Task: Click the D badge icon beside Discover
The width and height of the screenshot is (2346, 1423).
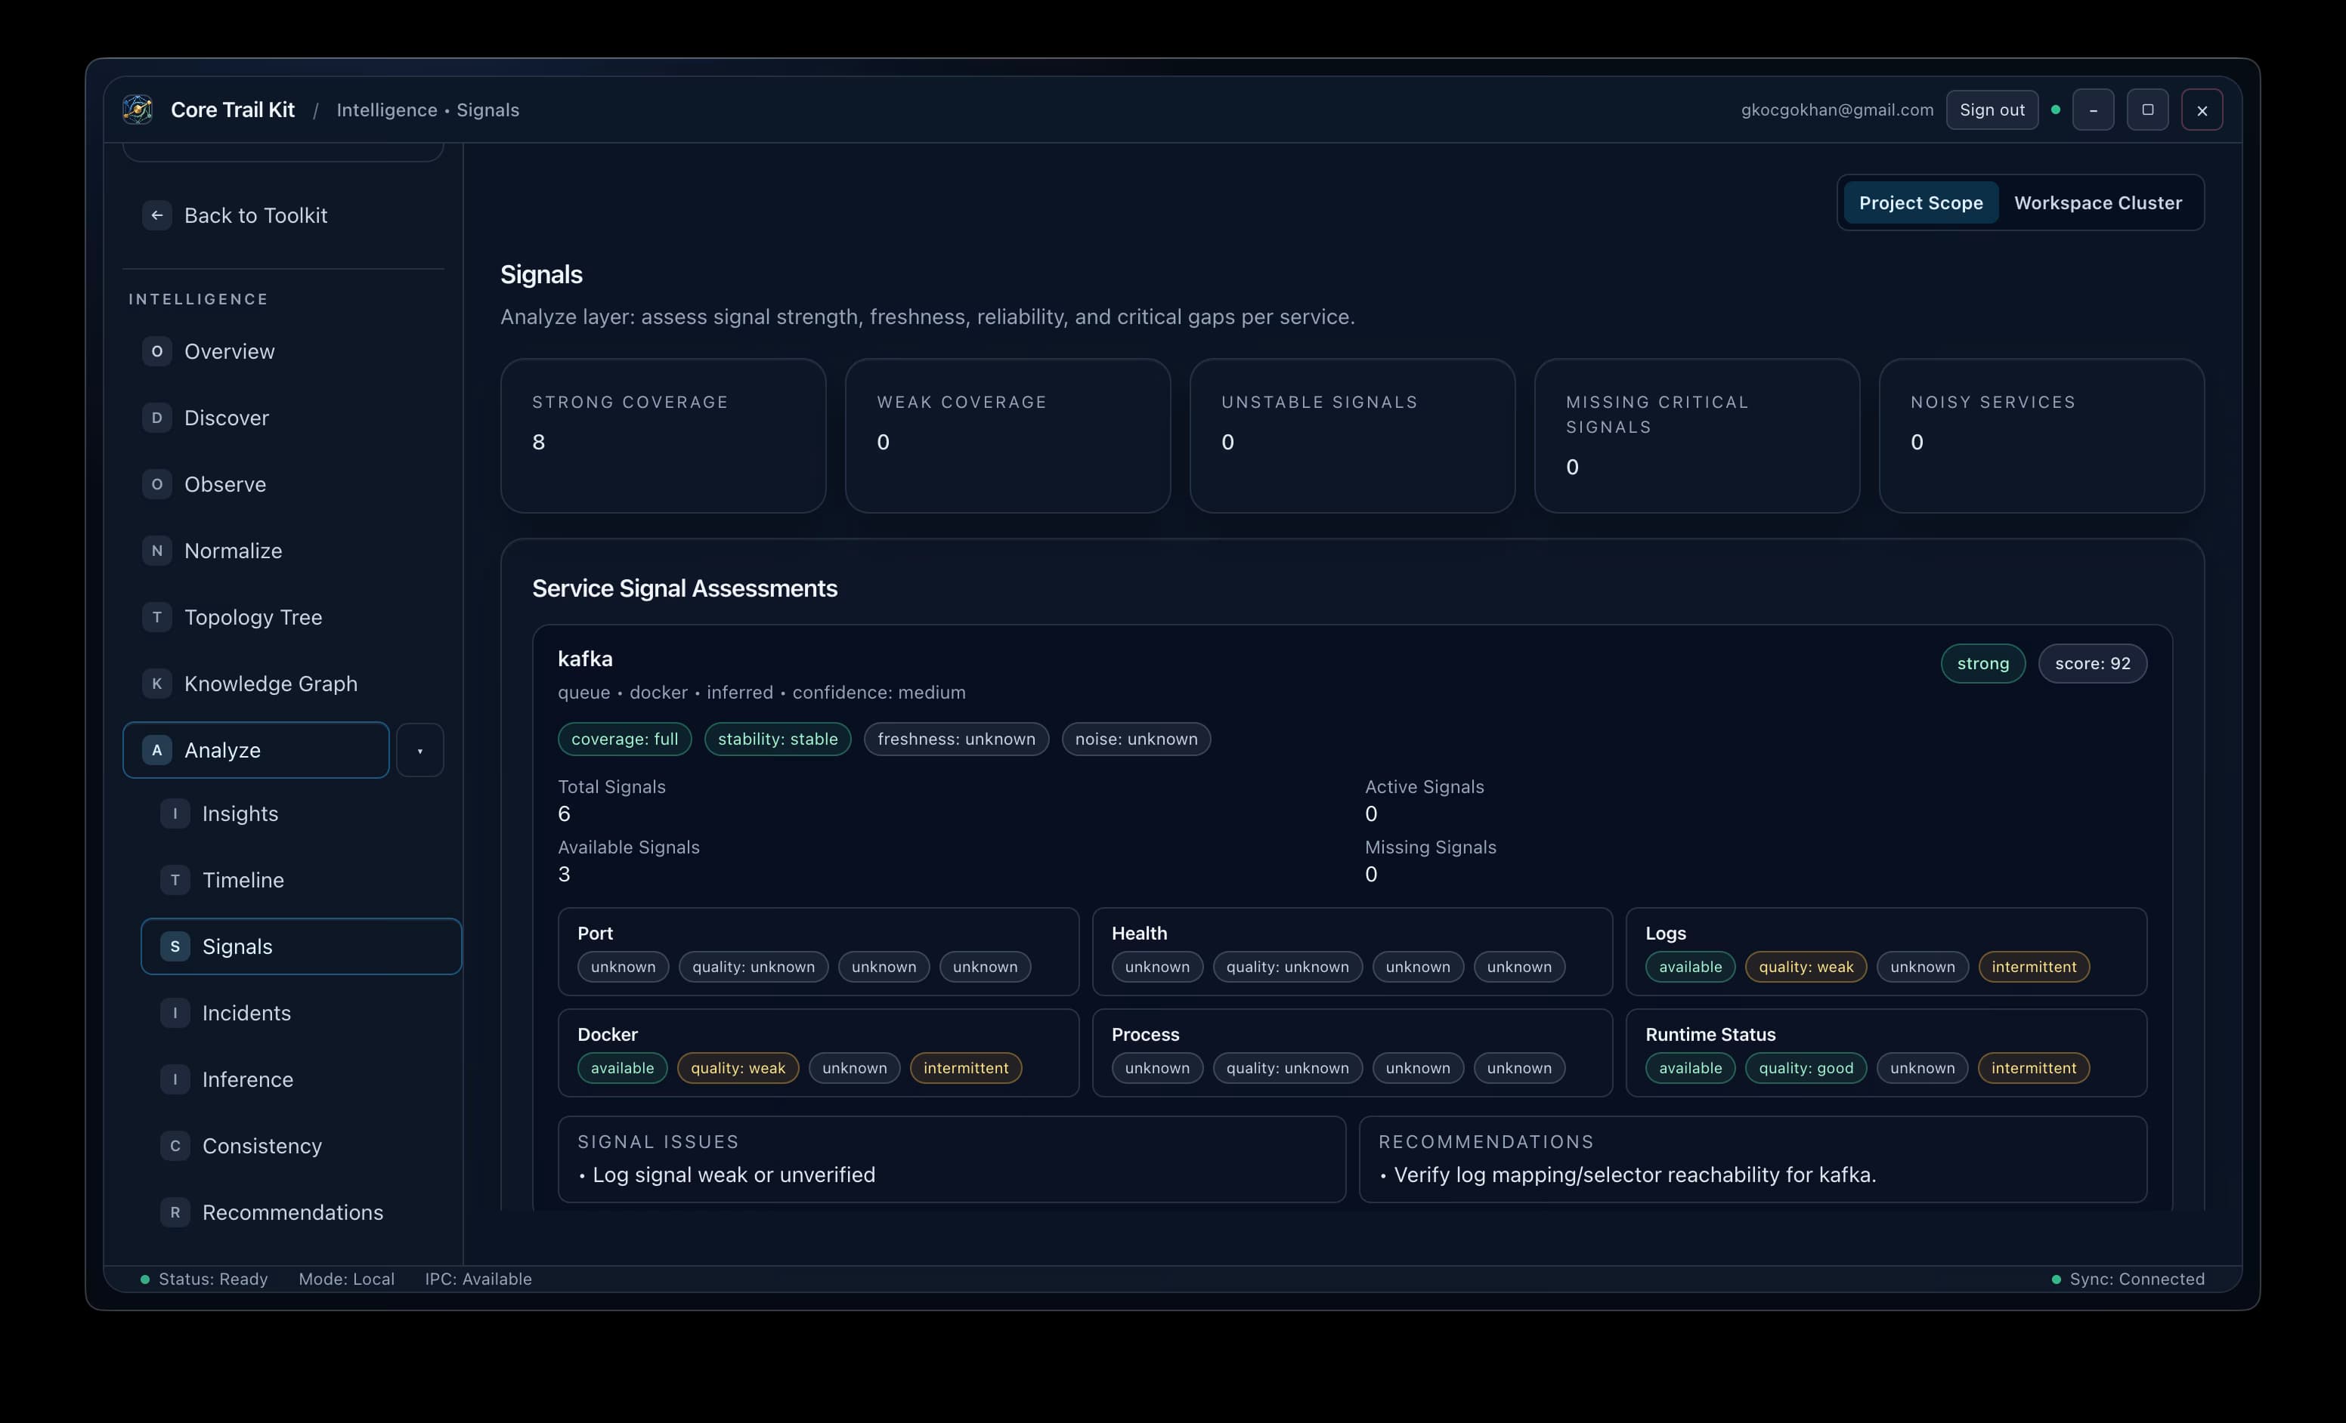Action: (157, 418)
